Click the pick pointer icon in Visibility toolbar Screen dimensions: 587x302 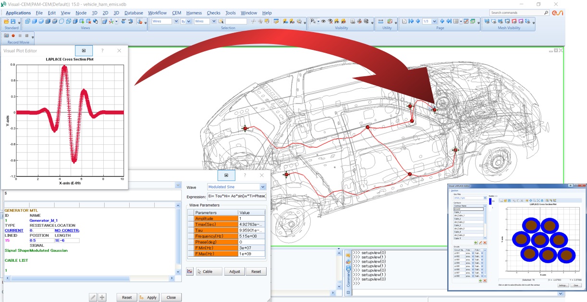[x=313, y=21]
